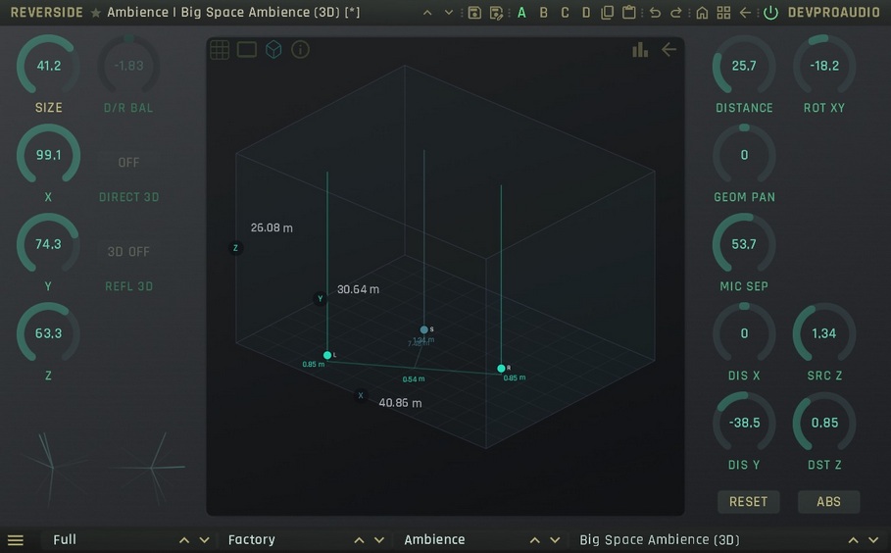Viewport: 891px width, 553px height.
Task: Select the 3D cube view icon
Action: [273, 50]
